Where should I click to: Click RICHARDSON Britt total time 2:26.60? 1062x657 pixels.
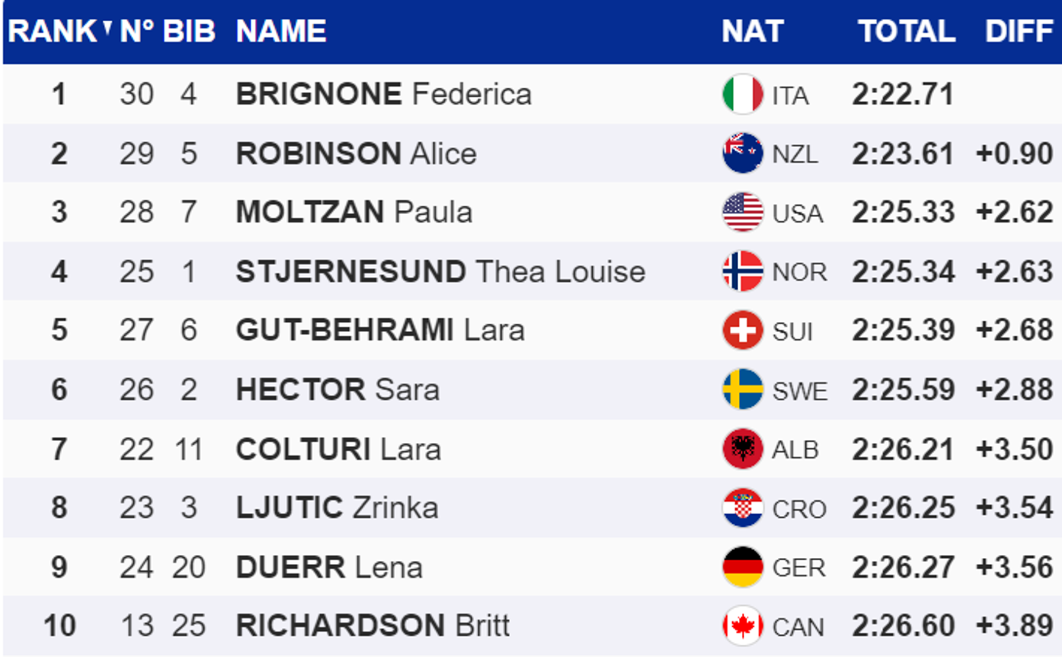point(903,626)
